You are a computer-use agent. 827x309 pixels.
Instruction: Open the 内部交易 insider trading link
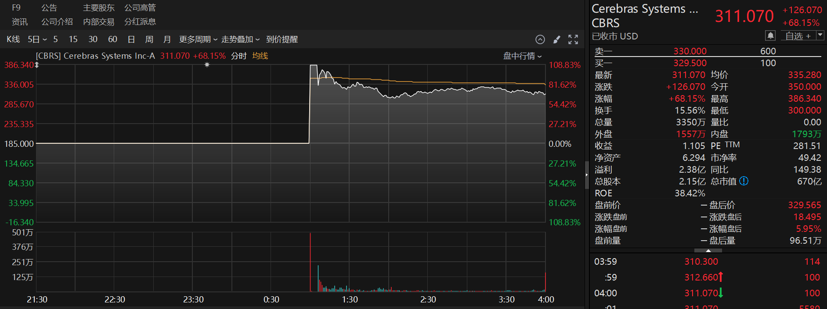point(99,22)
